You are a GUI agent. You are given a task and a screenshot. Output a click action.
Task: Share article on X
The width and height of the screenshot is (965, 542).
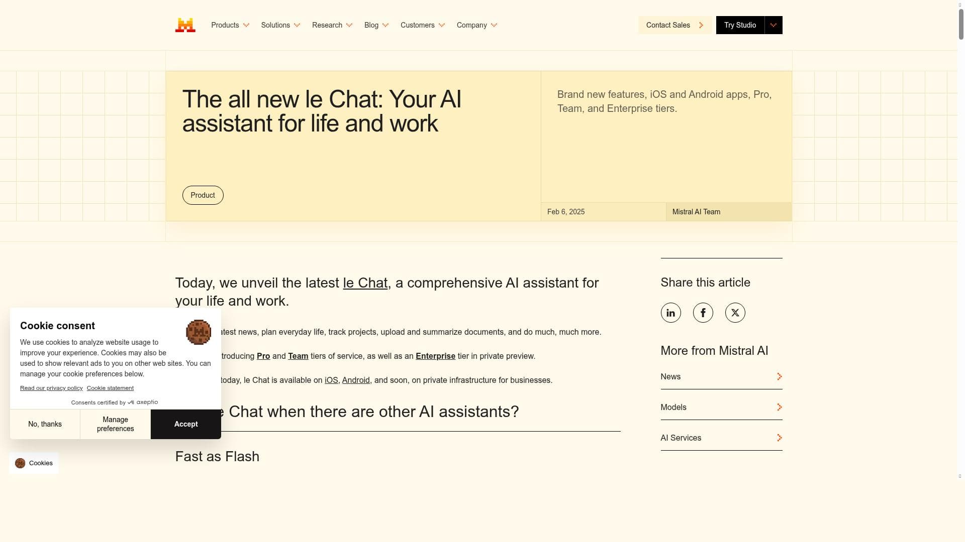[x=735, y=313]
